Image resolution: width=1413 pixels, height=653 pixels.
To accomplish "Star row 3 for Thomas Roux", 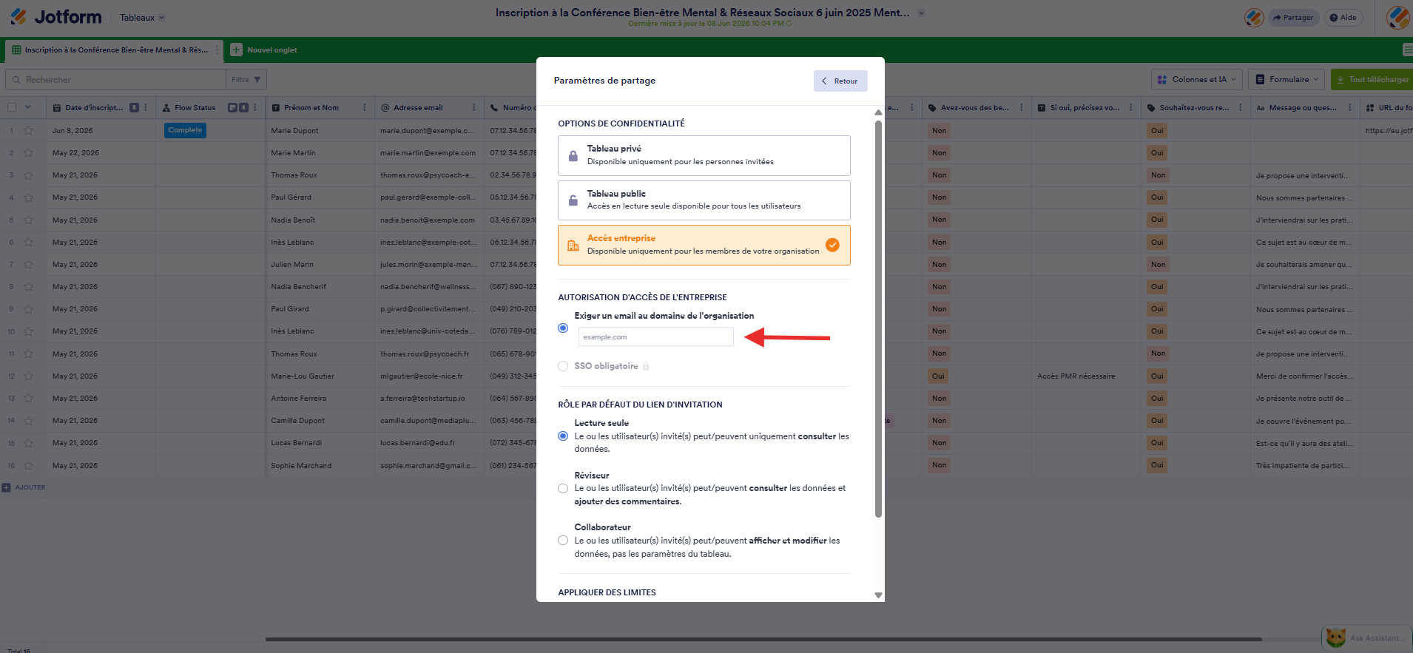I will (28, 175).
